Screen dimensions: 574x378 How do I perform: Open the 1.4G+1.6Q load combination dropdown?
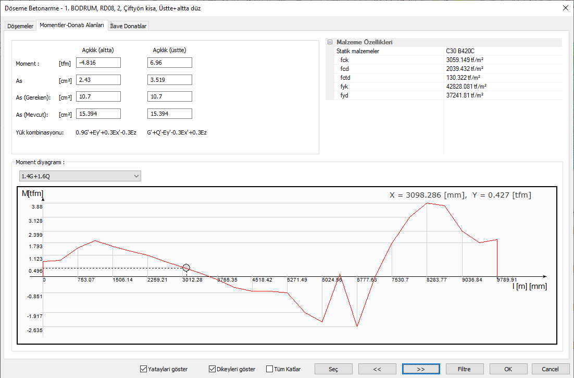(80, 176)
